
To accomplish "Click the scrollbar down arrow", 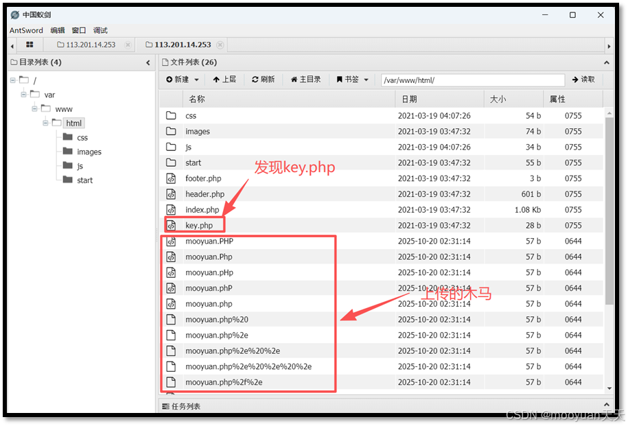I will (609, 388).
